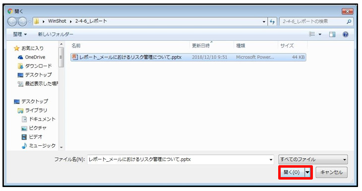This screenshot has width=362, height=191.
Task: Click the magnifier icon in search box
Action: pos(349,21)
